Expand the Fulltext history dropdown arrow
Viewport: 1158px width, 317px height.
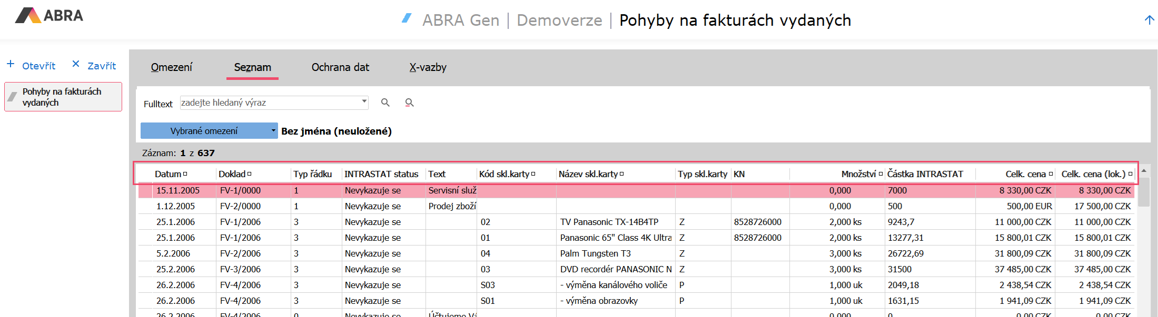point(364,101)
